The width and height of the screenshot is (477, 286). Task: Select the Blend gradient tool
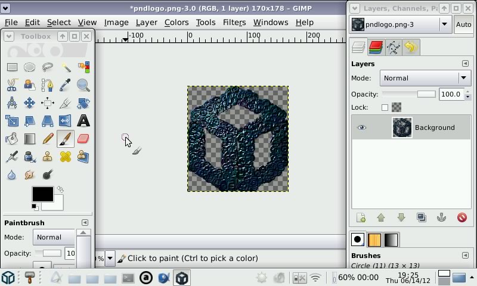coord(29,139)
